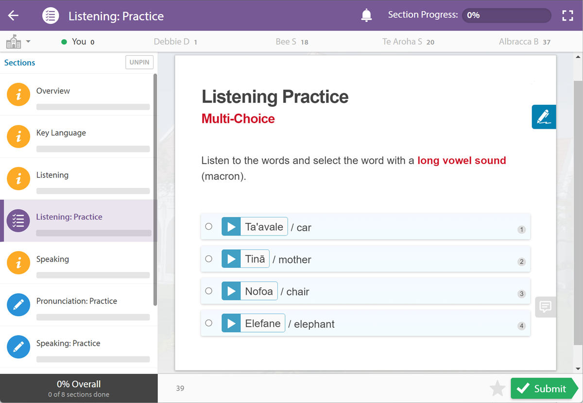583x403 pixels.
Task: Select the Ta'avale radio button
Action: [x=209, y=226]
